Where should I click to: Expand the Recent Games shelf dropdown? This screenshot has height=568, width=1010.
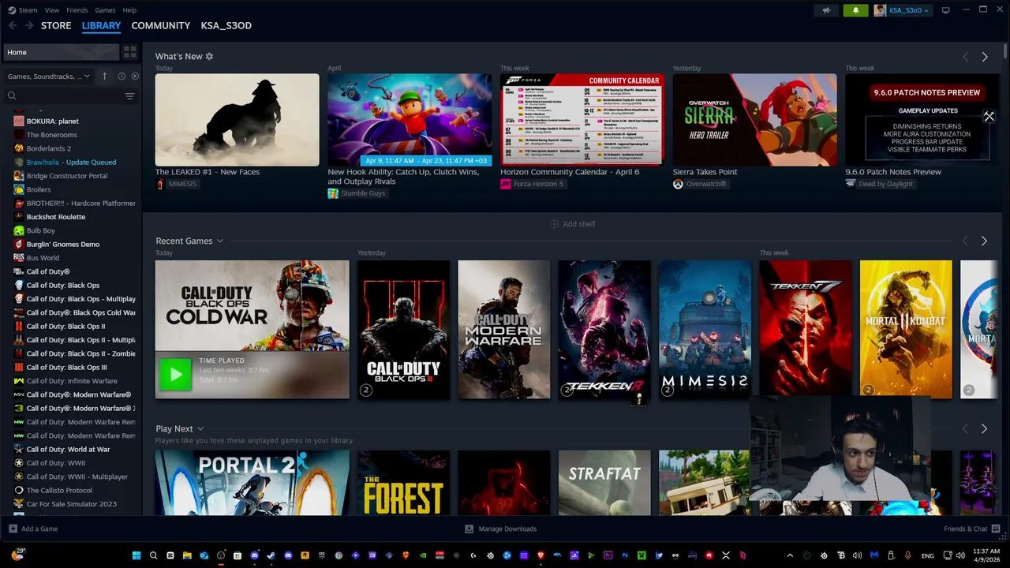(x=220, y=241)
